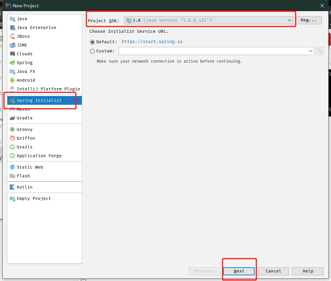Click the JBoss colorful icon
Viewport: 331px width, 281px height.
12,36
